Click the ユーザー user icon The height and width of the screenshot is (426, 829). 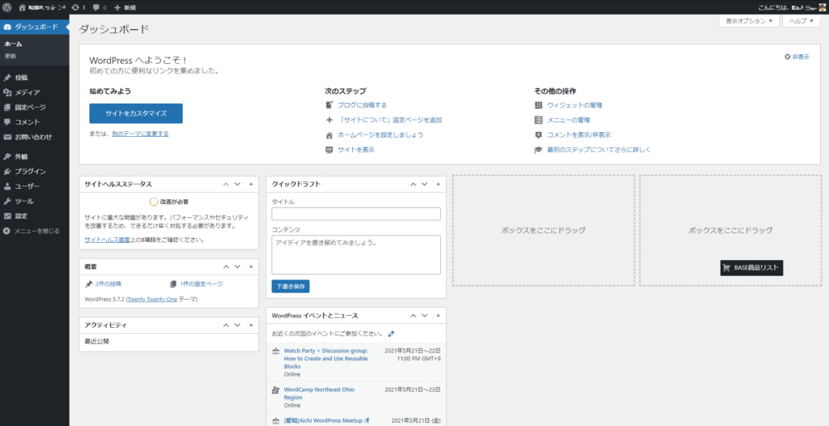click(6, 186)
